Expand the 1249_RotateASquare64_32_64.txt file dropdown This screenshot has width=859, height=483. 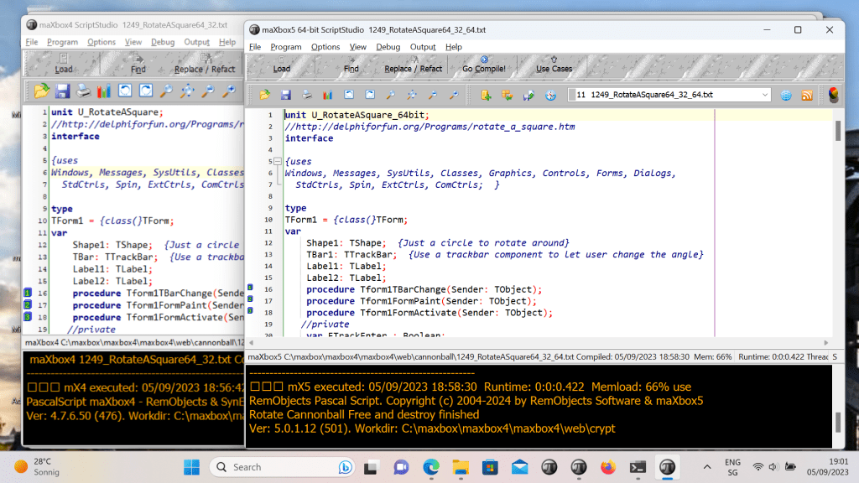point(764,95)
